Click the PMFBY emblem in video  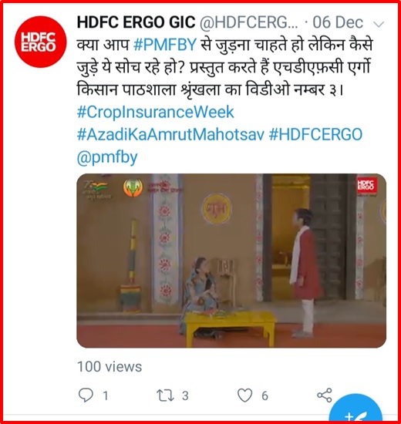pyautogui.click(x=133, y=187)
